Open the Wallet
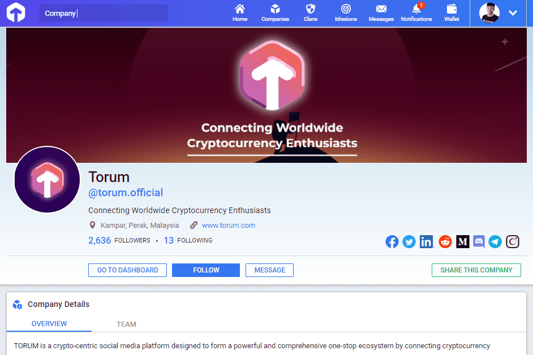This screenshot has width=533, height=355. click(x=451, y=12)
